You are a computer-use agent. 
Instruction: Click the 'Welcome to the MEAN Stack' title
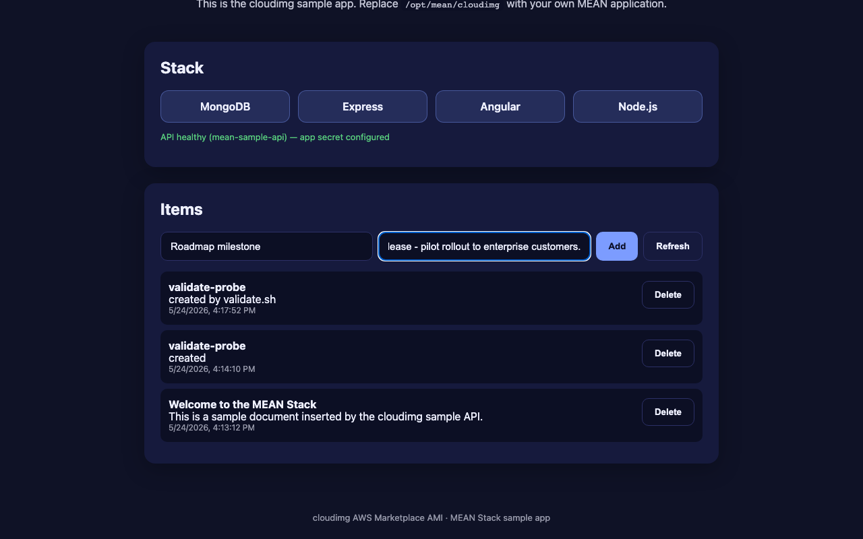pos(243,404)
